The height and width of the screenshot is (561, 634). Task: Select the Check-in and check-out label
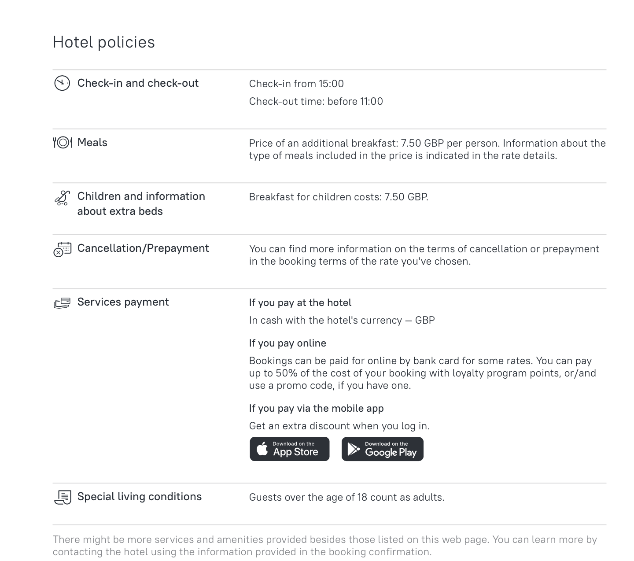tap(138, 83)
